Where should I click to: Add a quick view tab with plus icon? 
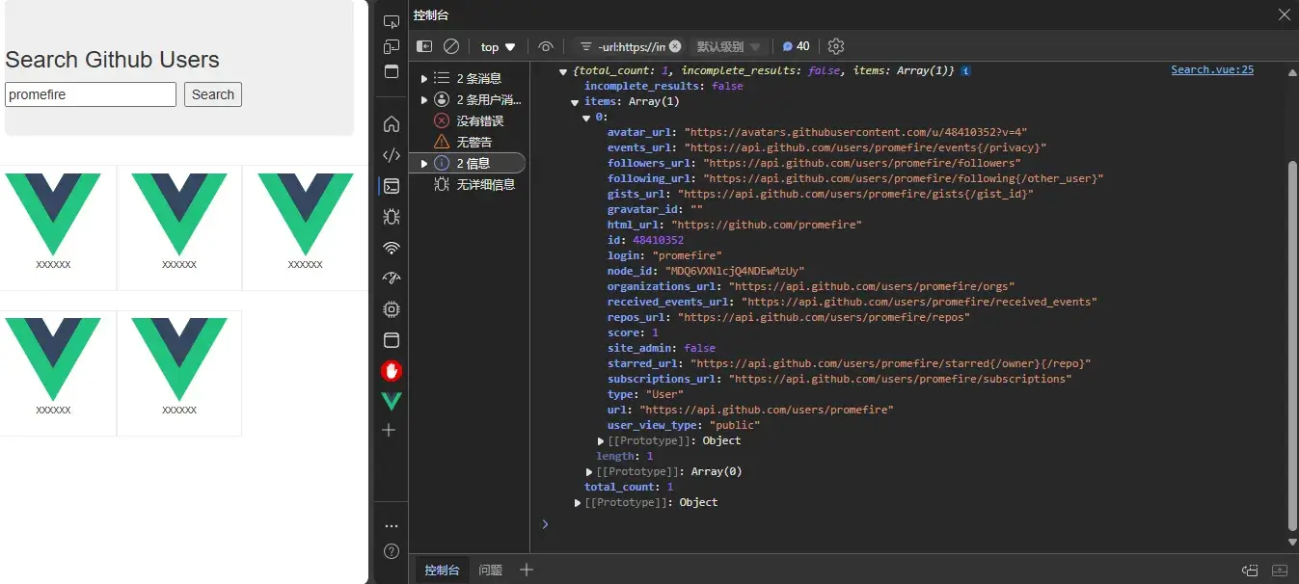tap(527, 570)
